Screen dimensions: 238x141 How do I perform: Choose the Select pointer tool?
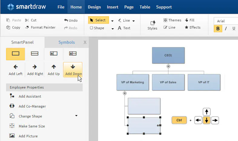pos(98,20)
